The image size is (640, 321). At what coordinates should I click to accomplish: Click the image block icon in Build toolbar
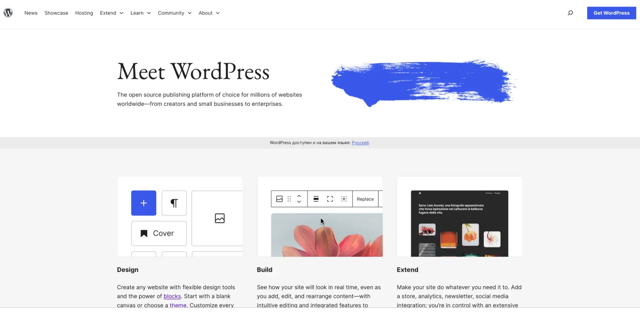tap(279, 199)
